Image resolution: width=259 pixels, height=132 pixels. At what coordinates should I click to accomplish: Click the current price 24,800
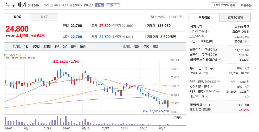[x=17, y=29]
